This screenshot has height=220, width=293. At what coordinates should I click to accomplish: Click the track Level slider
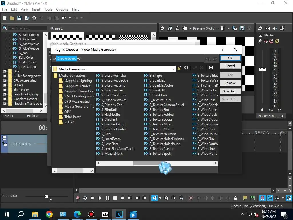[x=41, y=144]
